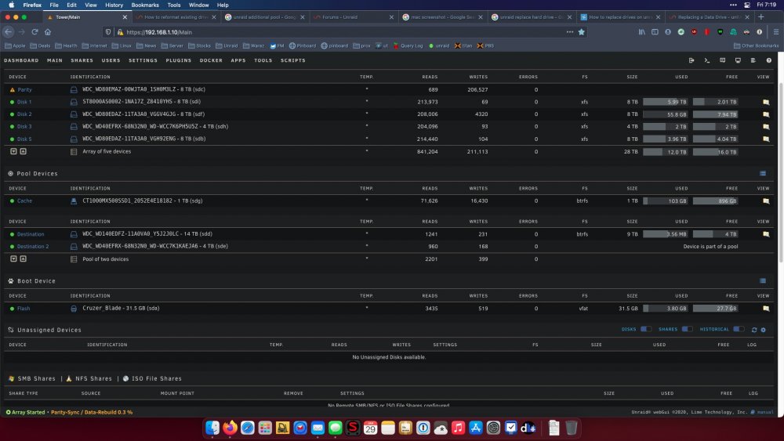Click the drive icon beside Parity identification
This screenshot has height=441, width=784.
[x=74, y=90]
